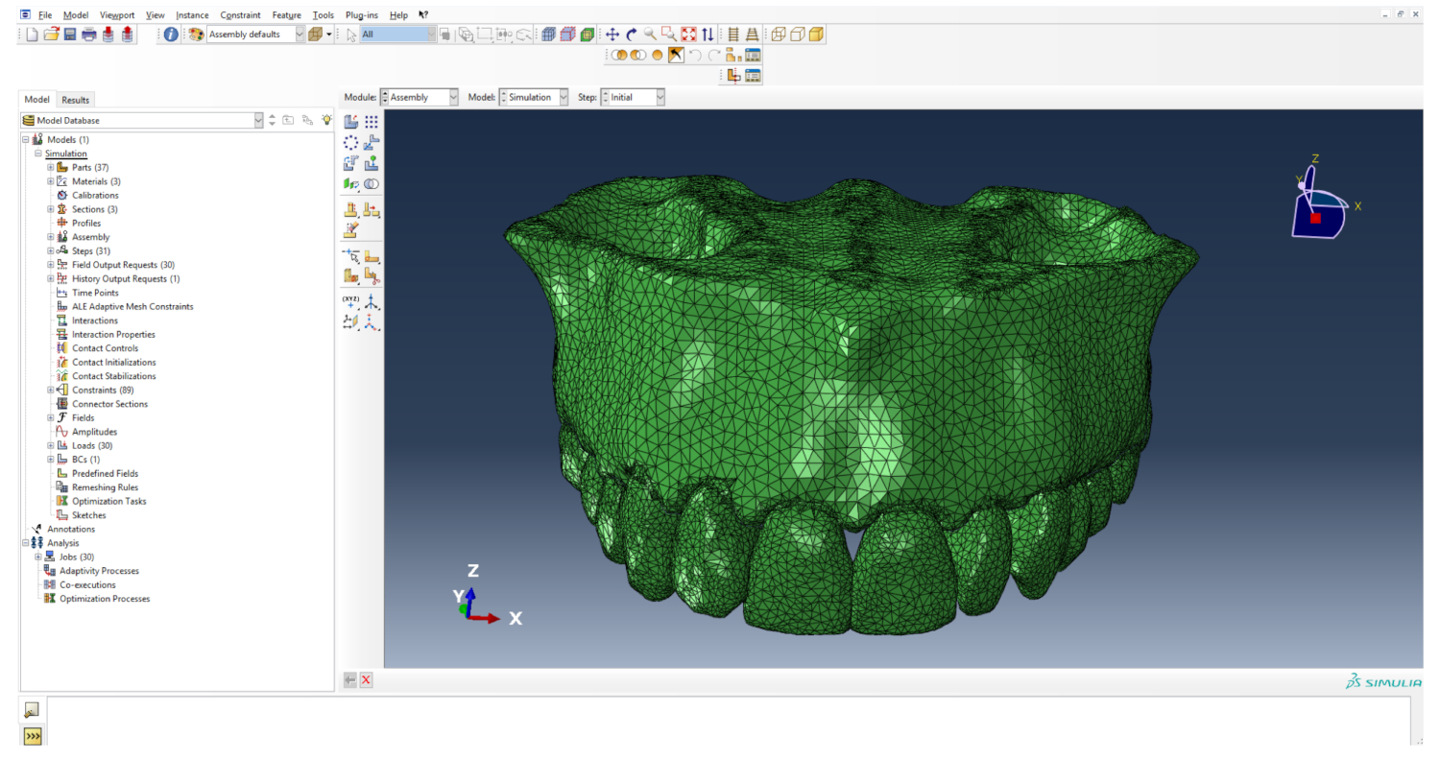Activate the Pan View tool
The height and width of the screenshot is (759, 1440).
point(612,35)
